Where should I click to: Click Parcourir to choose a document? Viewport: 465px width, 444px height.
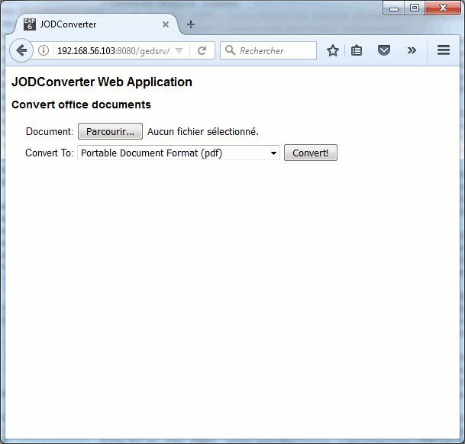pos(110,132)
